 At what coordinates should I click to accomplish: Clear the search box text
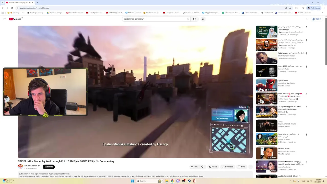point(188,19)
